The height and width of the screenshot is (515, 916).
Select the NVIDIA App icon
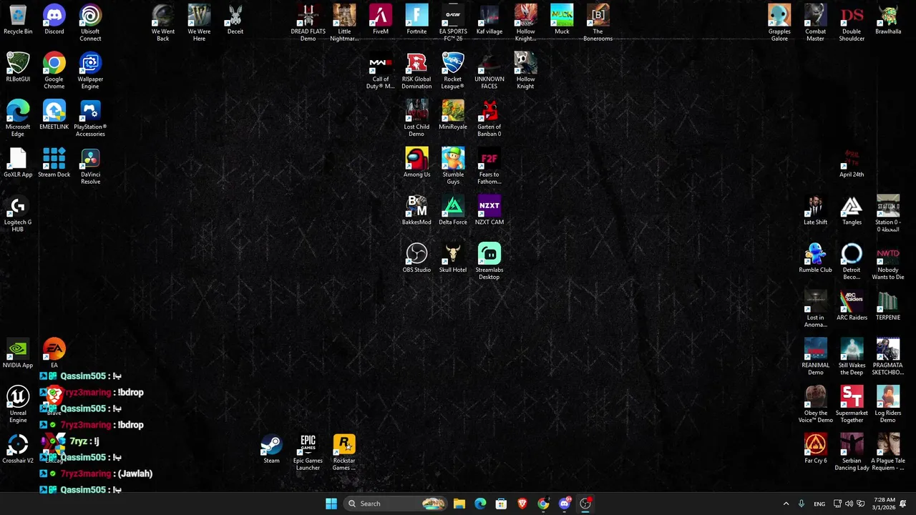point(18,353)
